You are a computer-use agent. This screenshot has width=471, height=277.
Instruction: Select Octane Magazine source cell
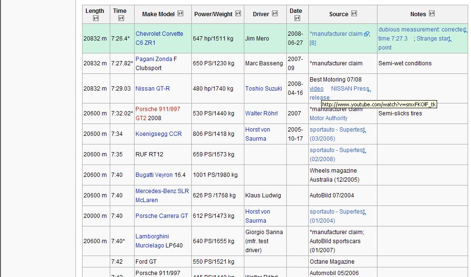[x=343, y=262]
